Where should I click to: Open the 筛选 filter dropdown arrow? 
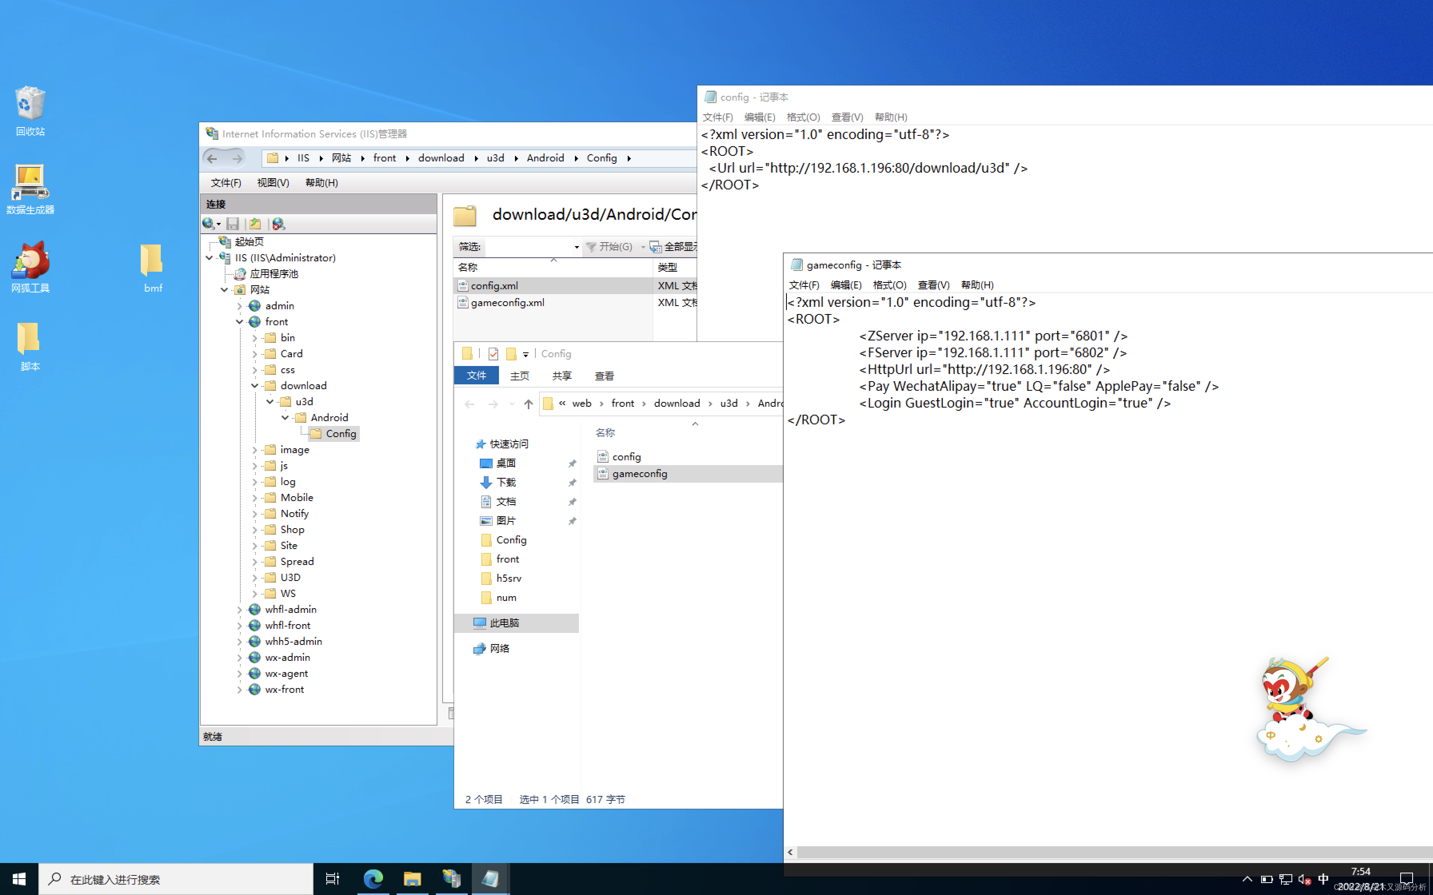tap(576, 247)
